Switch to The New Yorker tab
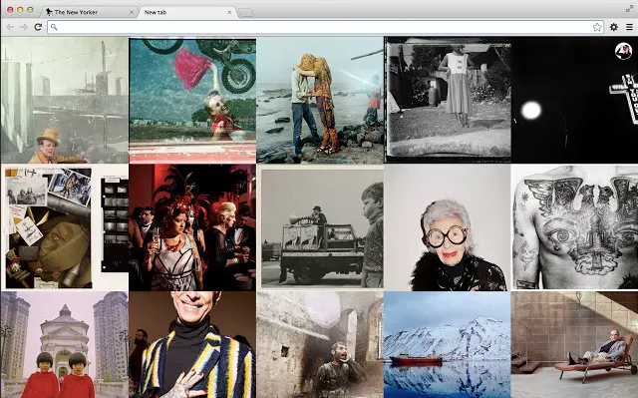The width and height of the screenshot is (638, 398). pos(89,12)
